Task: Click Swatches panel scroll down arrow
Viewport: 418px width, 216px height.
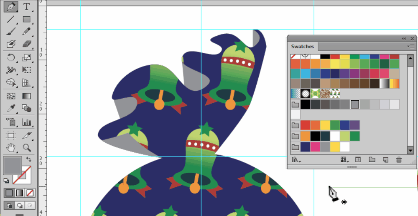Action: (410, 151)
